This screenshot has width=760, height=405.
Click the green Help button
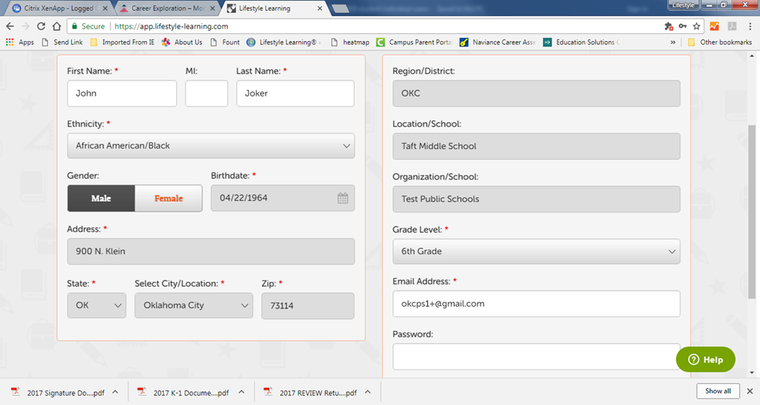pos(705,359)
